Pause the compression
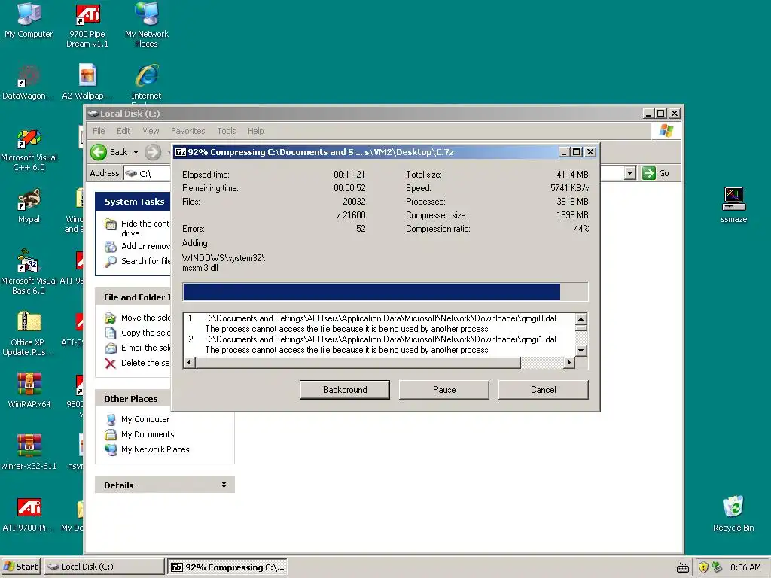Viewport: 771px width, 578px height. tap(444, 389)
